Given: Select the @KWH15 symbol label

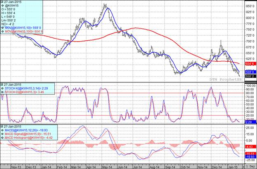Looking at the screenshot, I should [x=12, y=6].
